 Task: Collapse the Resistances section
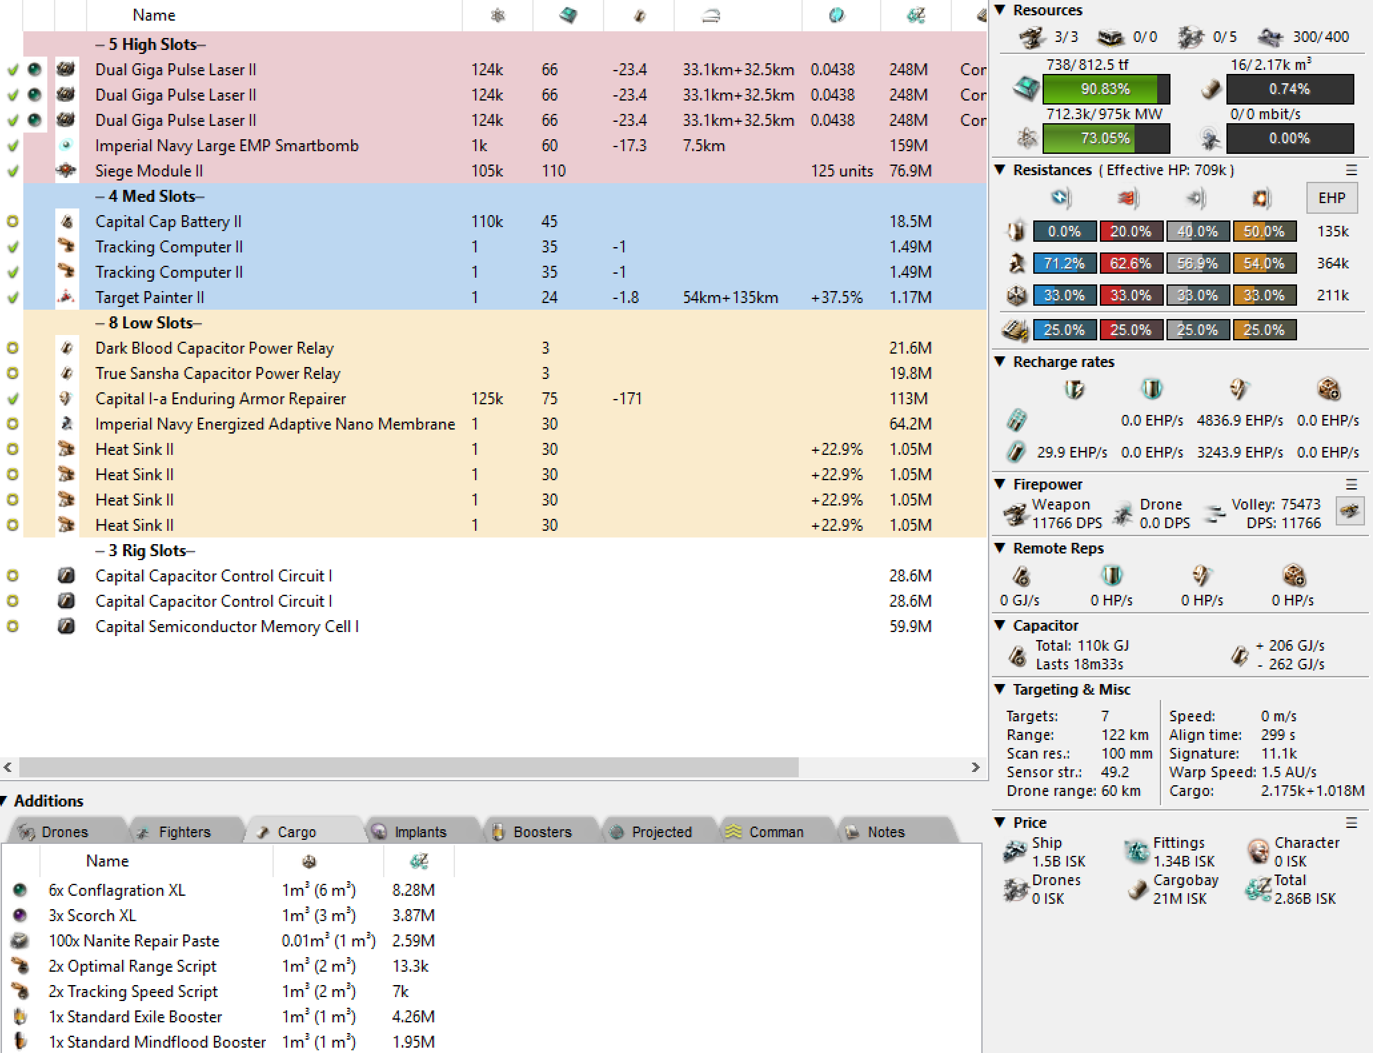coord(1000,170)
